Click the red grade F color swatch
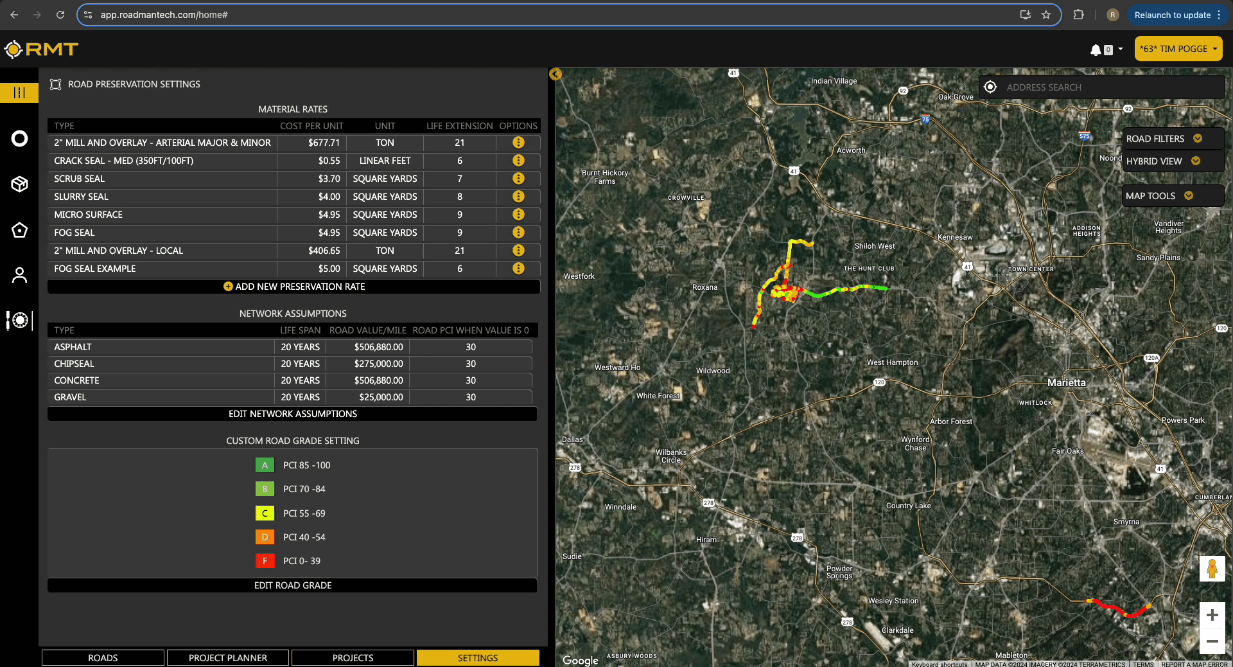Screen dimensions: 1233x667 pyautogui.click(x=265, y=561)
